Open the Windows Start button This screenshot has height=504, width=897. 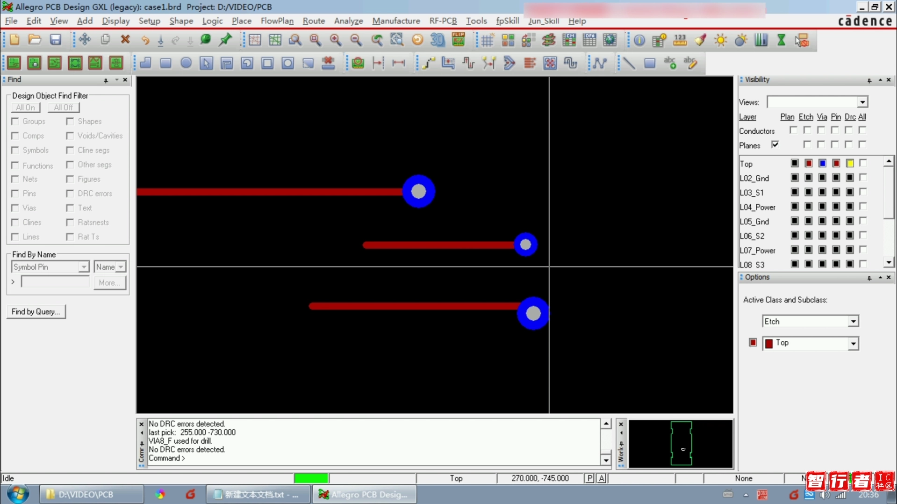click(18, 494)
